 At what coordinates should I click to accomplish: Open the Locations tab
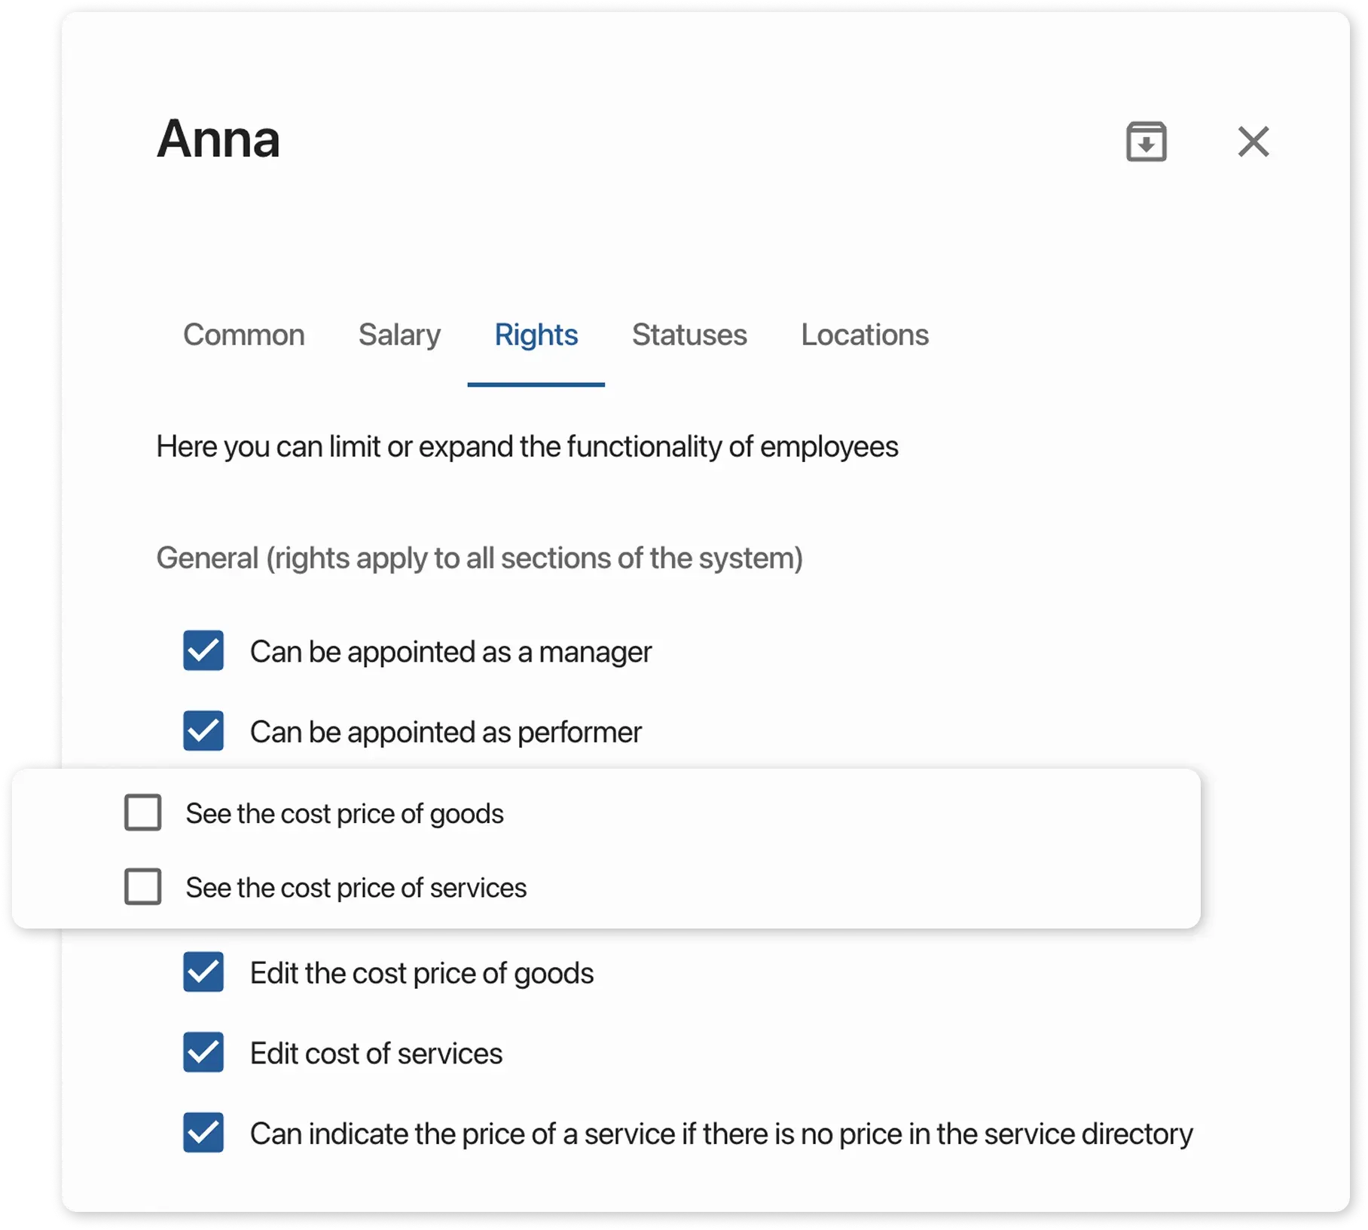pos(865,335)
